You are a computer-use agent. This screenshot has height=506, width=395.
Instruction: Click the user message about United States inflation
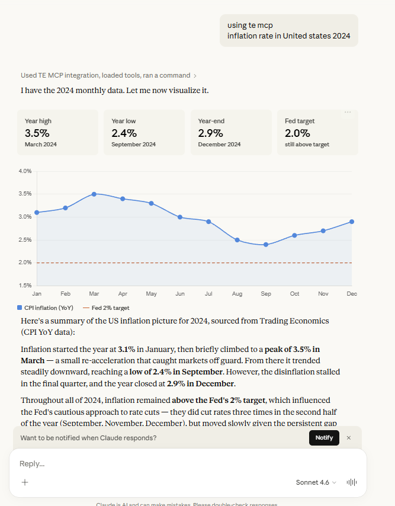click(288, 30)
